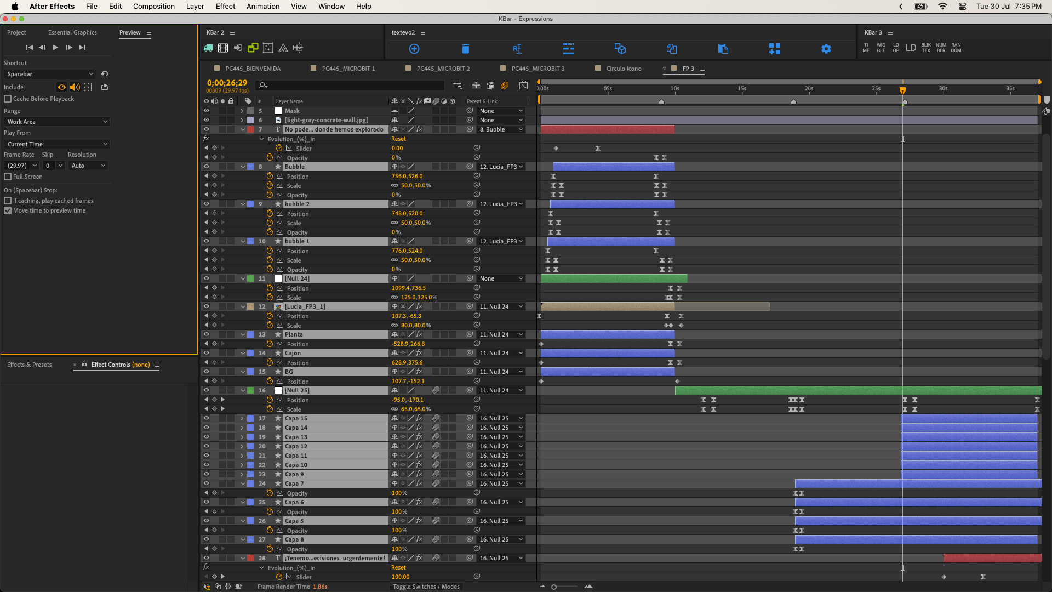1052x592 pixels.
Task: Uncheck Move time to preview time
Action: (8, 210)
